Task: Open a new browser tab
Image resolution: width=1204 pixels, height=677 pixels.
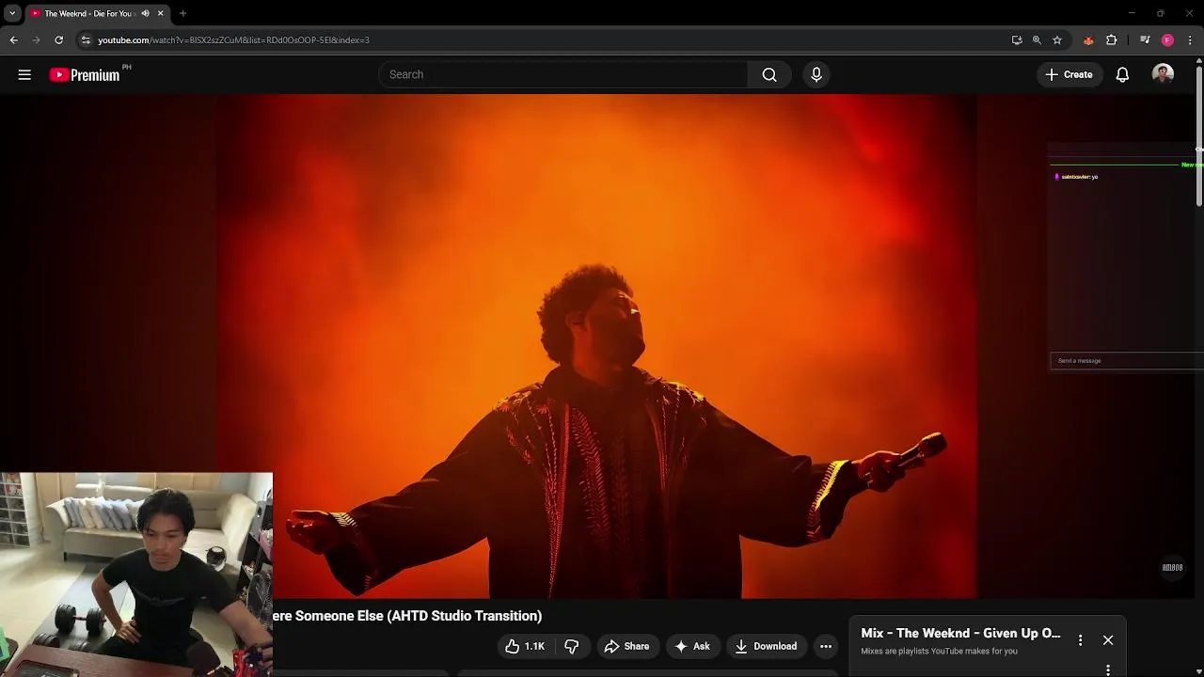Action: [182, 13]
